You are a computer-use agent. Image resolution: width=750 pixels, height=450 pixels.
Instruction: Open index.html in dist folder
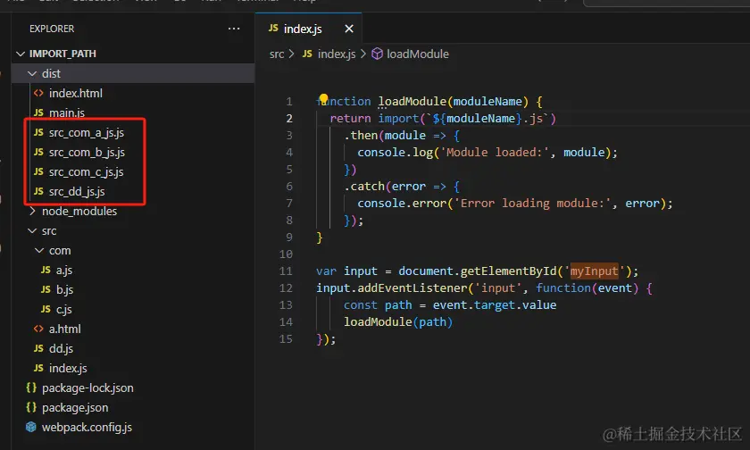pyautogui.click(x=76, y=93)
